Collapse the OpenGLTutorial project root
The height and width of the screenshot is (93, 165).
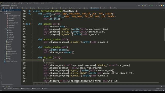(x=3, y=10)
